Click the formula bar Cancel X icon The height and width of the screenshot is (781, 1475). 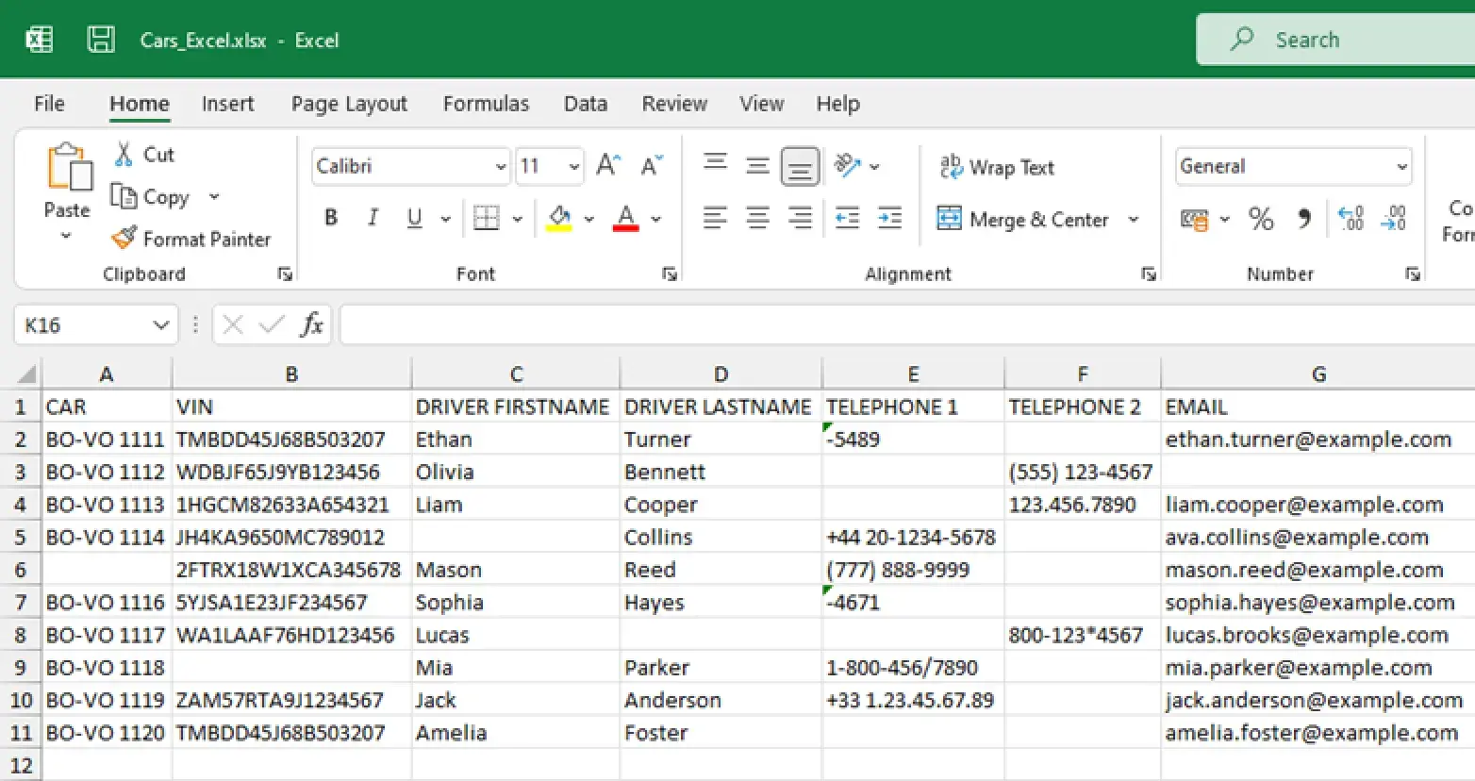click(233, 324)
